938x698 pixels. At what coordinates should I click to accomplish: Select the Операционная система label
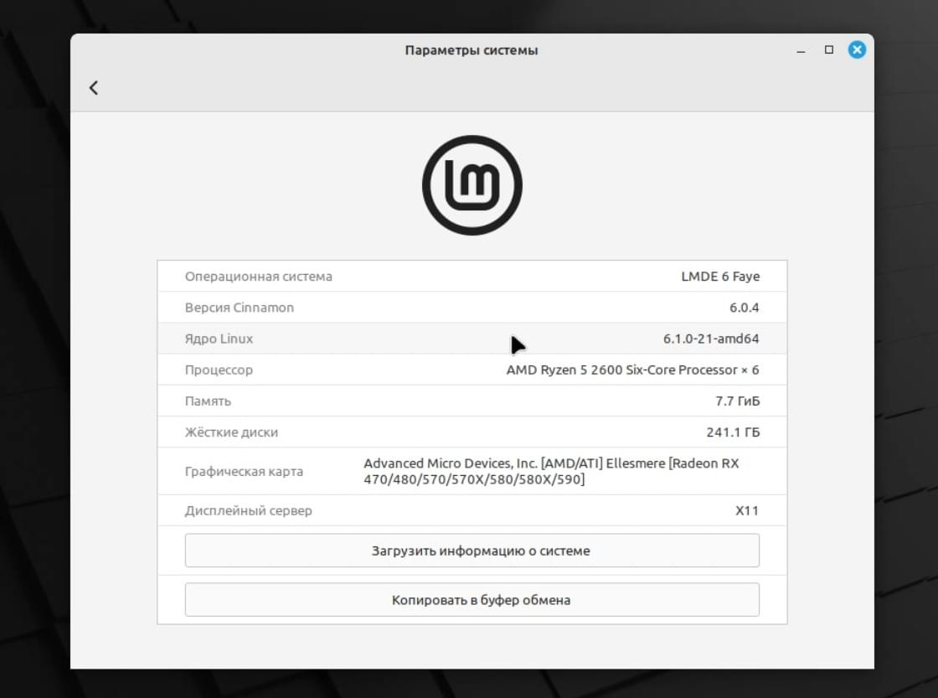259,277
